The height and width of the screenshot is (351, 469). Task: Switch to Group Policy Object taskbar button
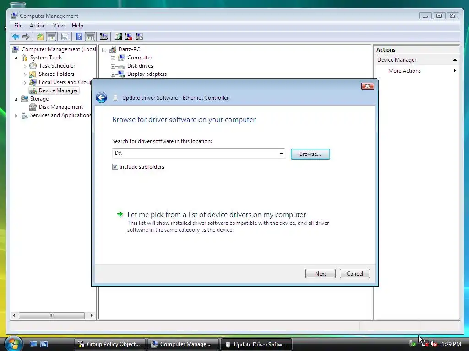109,344
